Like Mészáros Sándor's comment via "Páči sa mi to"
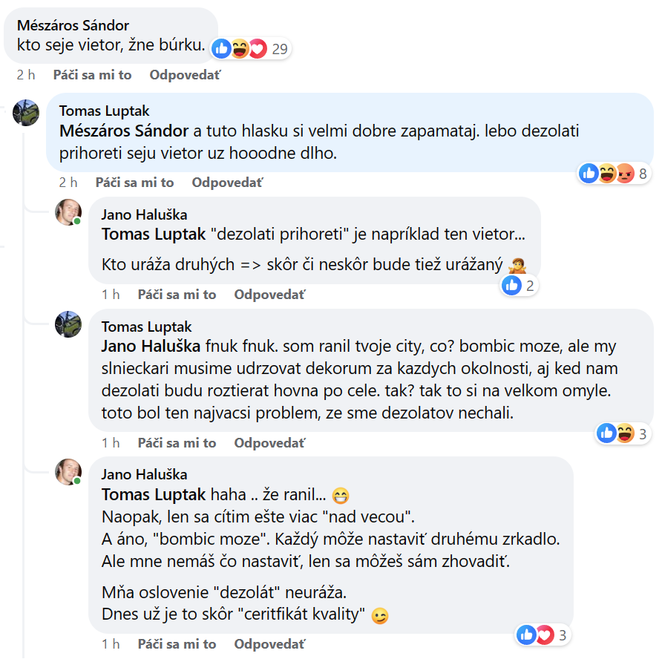This screenshot has width=662, height=659. 92,75
